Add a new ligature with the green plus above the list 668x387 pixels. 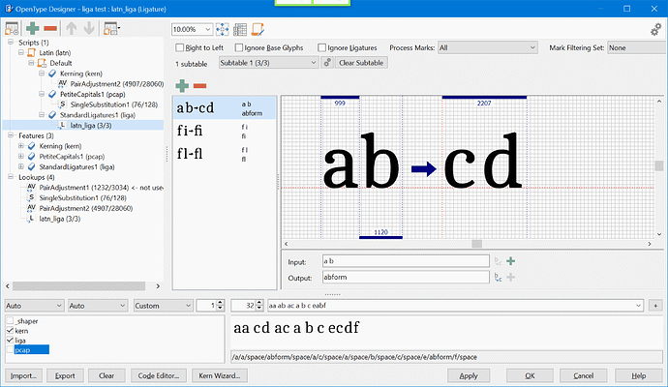pos(181,86)
